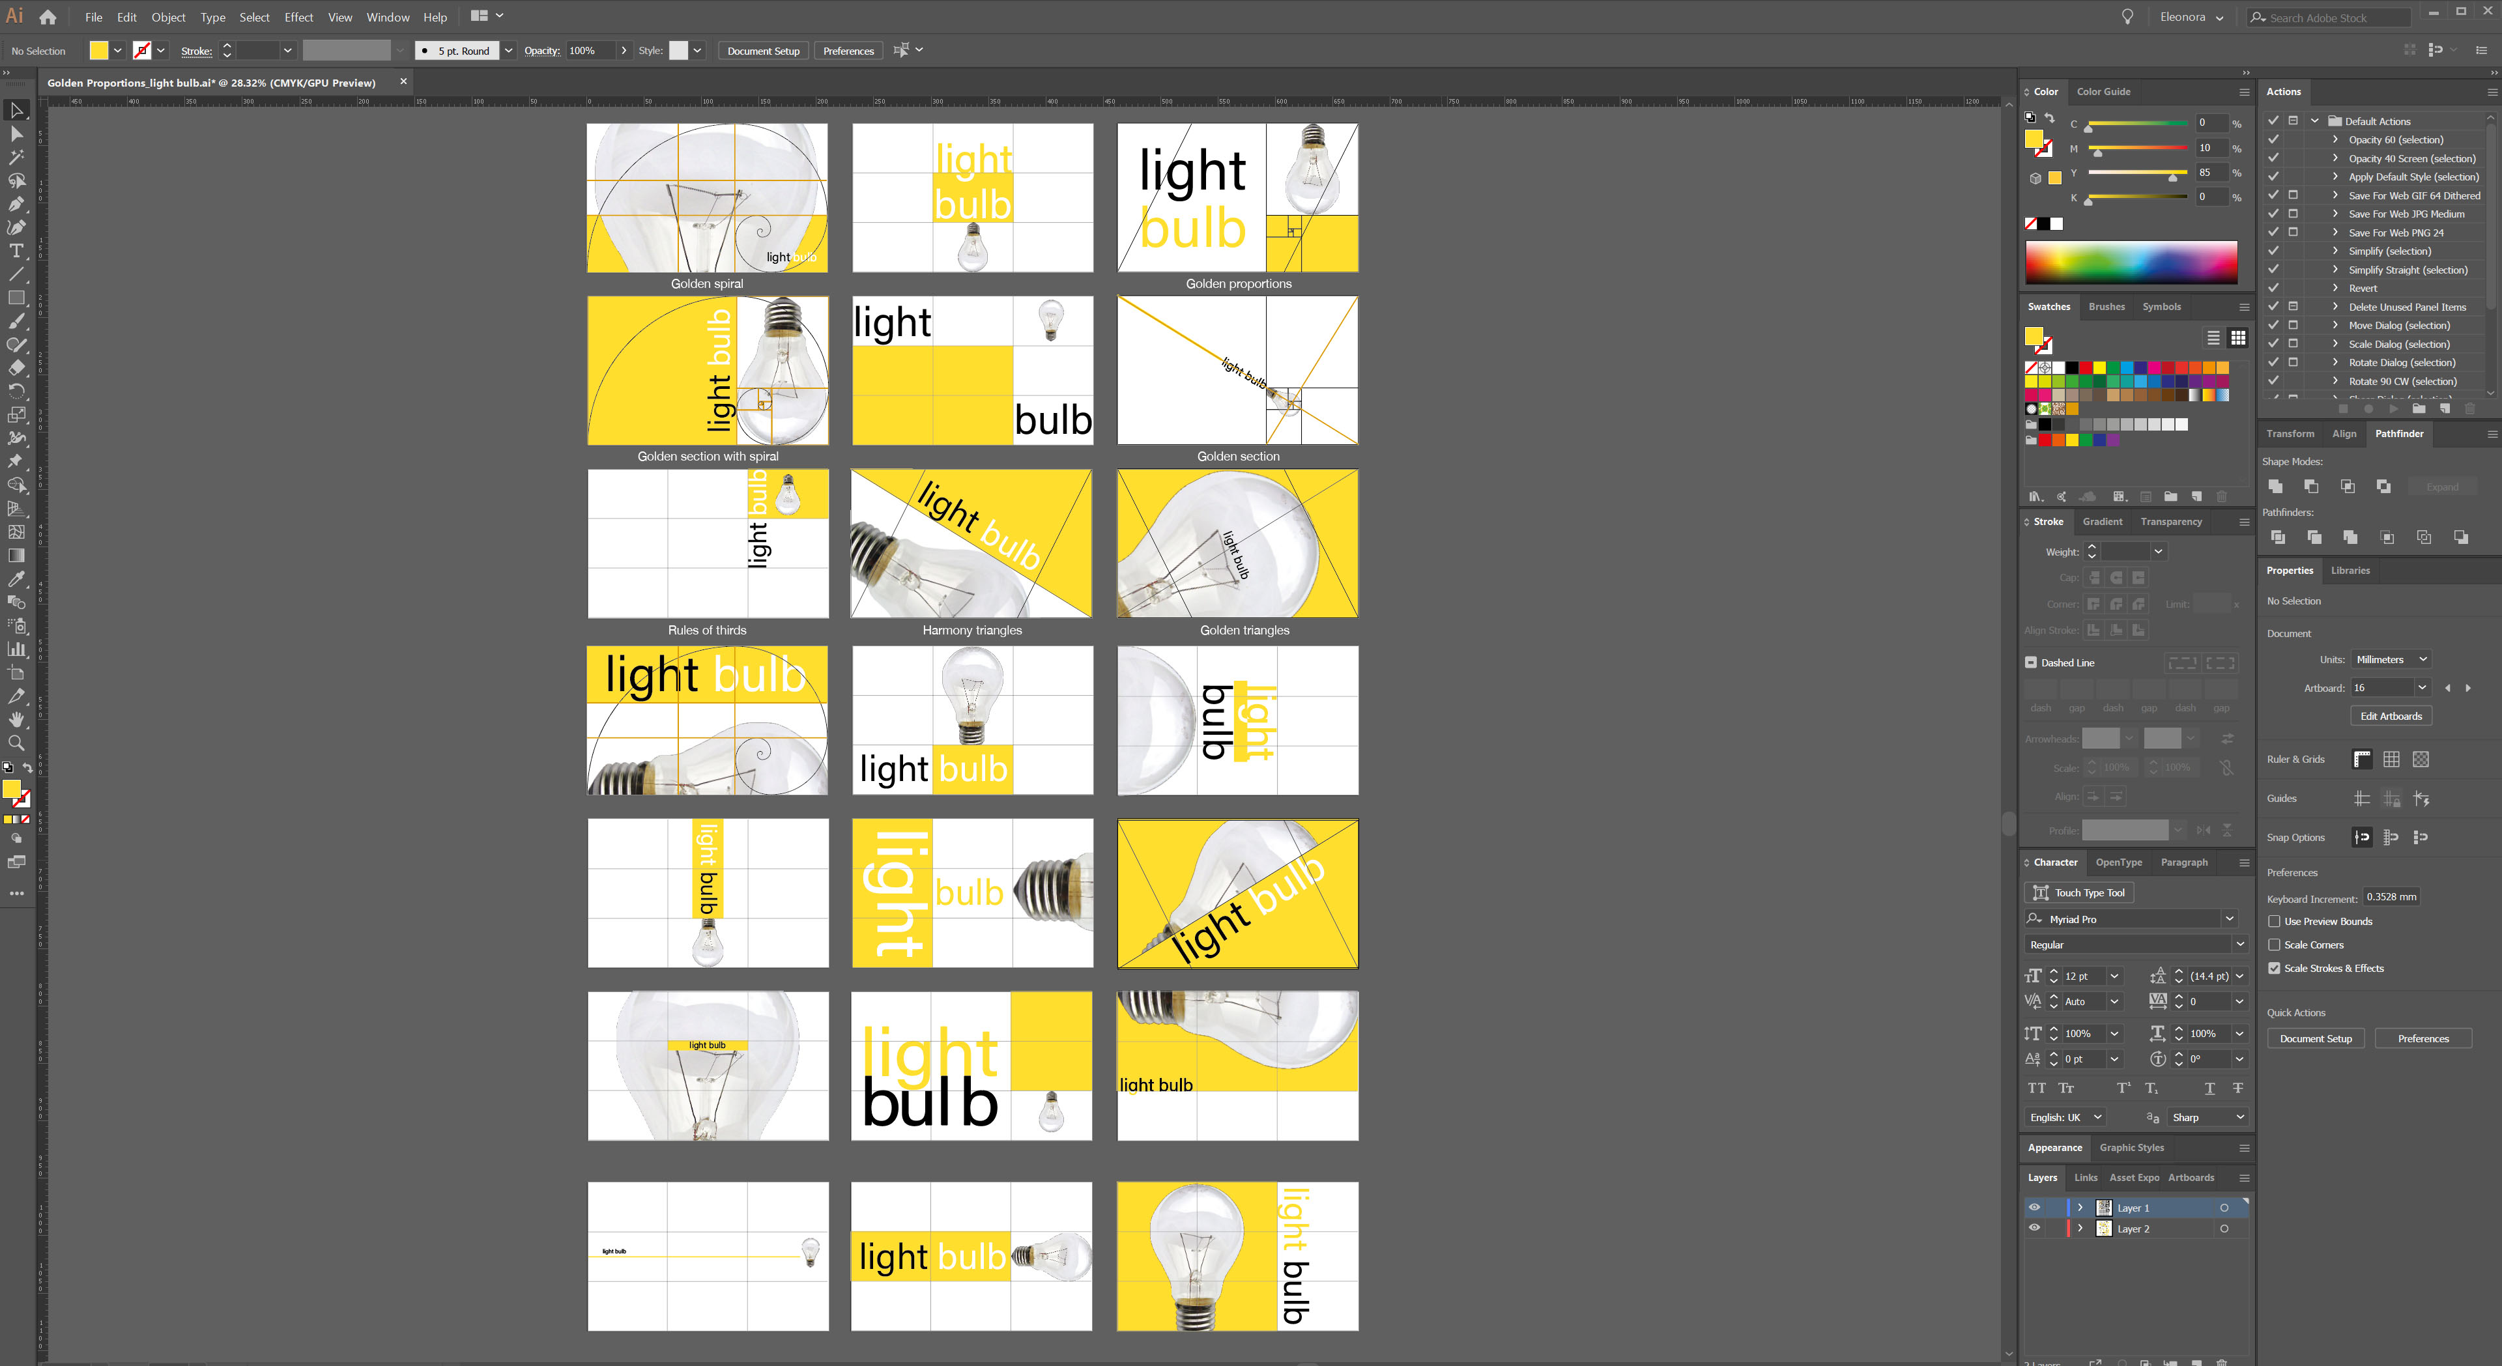This screenshot has height=1366, width=2502.
Task: Hide Layer 2 with eye icon
Action: point(2035,1228)
